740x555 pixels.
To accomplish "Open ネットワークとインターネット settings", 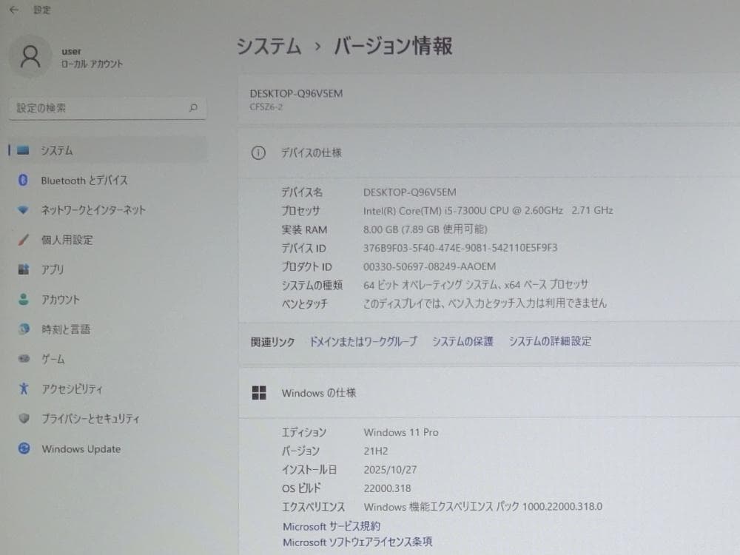I will click(107, 210).
